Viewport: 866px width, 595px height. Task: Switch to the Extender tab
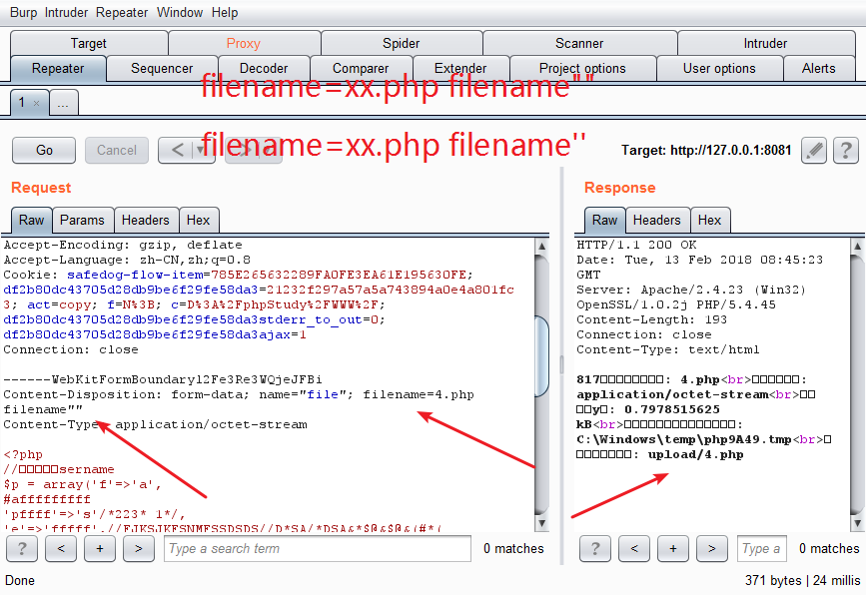pos(460,69)
